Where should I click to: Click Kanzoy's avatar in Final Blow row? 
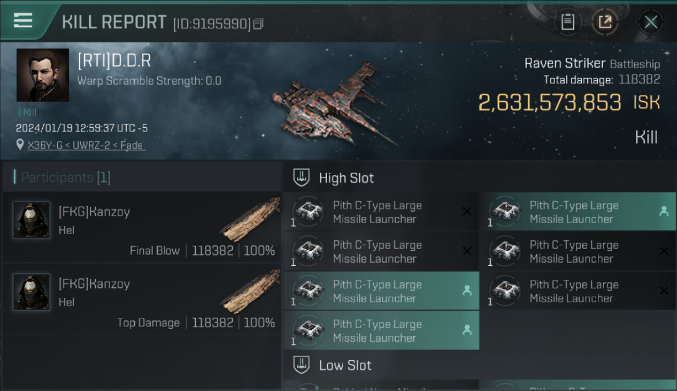pyautogui.click(x=31, y=220)
